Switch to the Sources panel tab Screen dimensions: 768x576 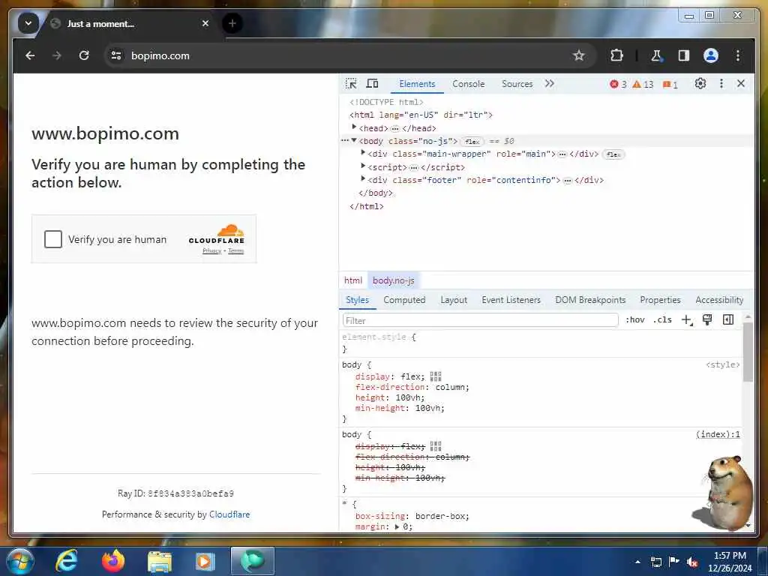coord(517,84)
